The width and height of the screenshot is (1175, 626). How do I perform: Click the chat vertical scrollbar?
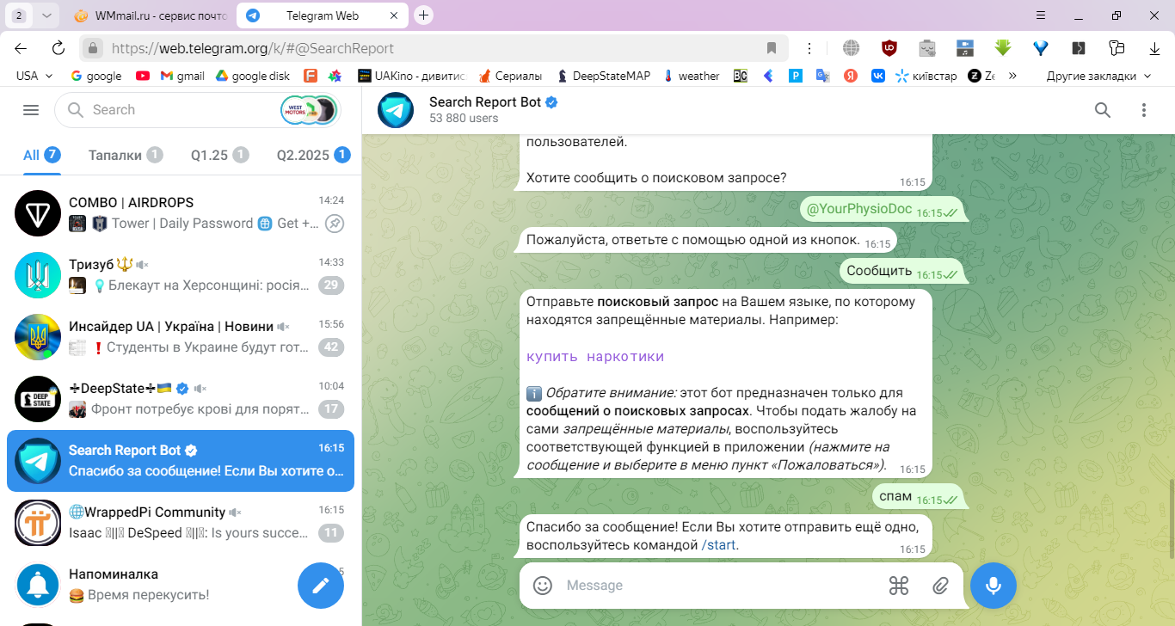[x=1170, y=520]
